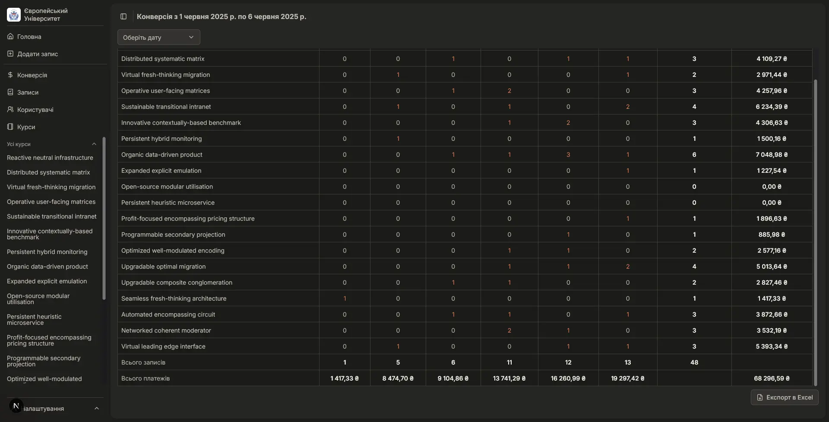Click payment total 13 741,29 ₴
829x422 pixels.
509,378
